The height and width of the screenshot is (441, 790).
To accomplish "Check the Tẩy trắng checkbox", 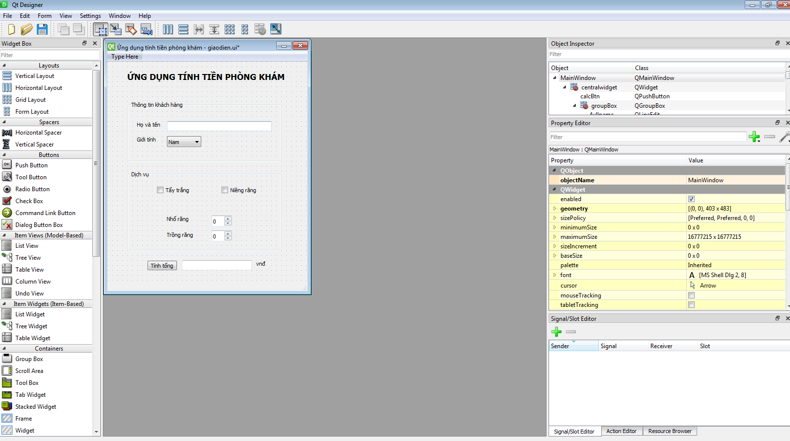I will pos(160,190).
